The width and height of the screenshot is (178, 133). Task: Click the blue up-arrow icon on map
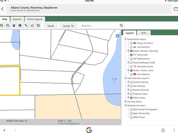[x=117, y=36]
